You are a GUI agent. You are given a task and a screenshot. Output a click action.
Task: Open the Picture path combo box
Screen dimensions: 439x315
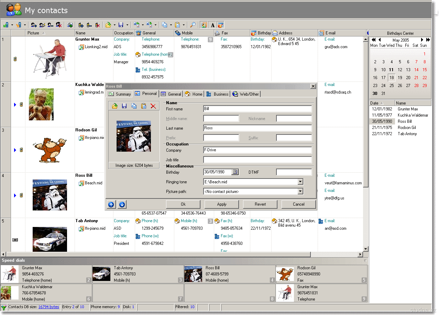pos(300,192)
